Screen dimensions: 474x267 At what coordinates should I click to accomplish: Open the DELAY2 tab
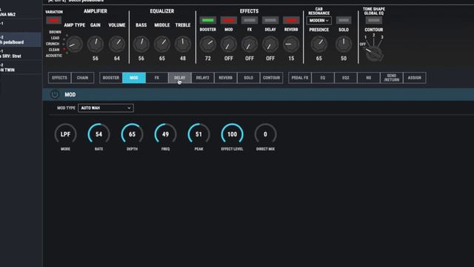(x=202, y=78)
